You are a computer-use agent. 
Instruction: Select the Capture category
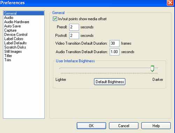pyautogui.click(x=10, y=30)
